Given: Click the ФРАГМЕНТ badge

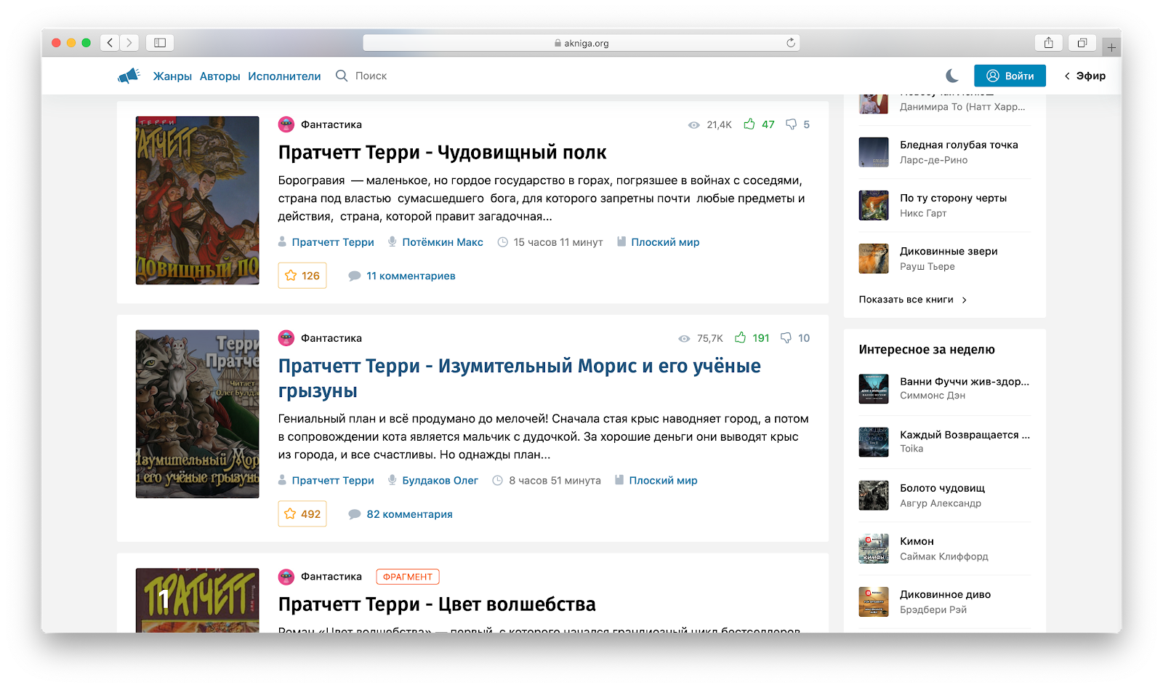Looking at the screenshot, I should pyautogui.click(x=408, y=577).
